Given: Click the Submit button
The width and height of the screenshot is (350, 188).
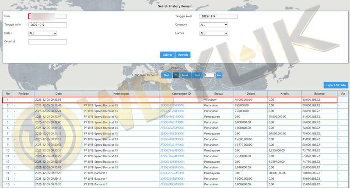Looking at the screenshot, I should tap(167, 55).
